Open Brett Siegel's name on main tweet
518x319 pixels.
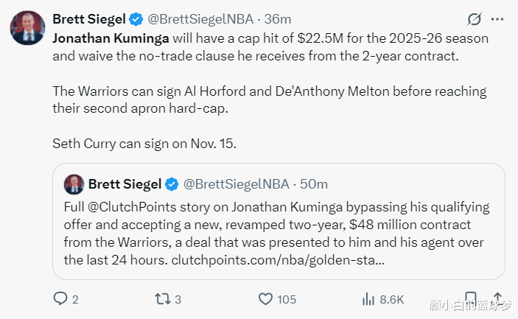[x=88, y=18]
